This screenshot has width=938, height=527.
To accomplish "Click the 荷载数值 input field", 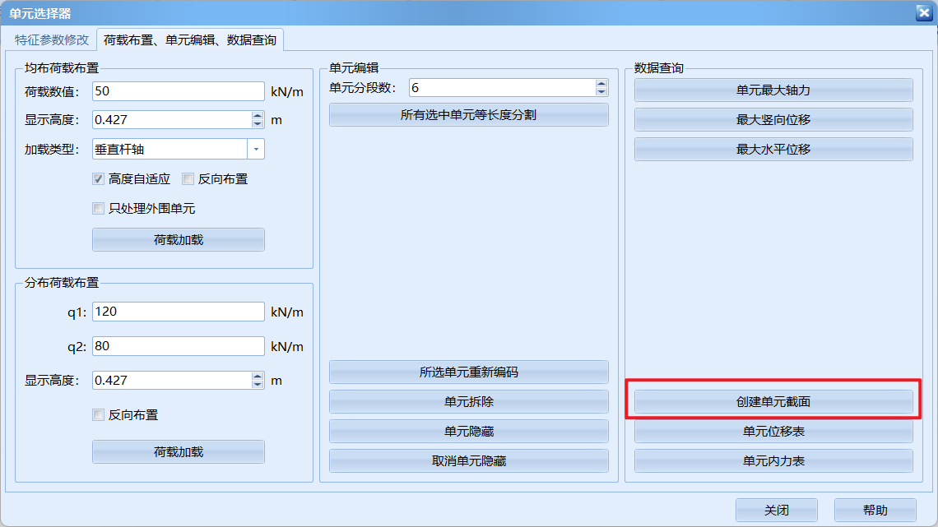I will click(178, 90).
